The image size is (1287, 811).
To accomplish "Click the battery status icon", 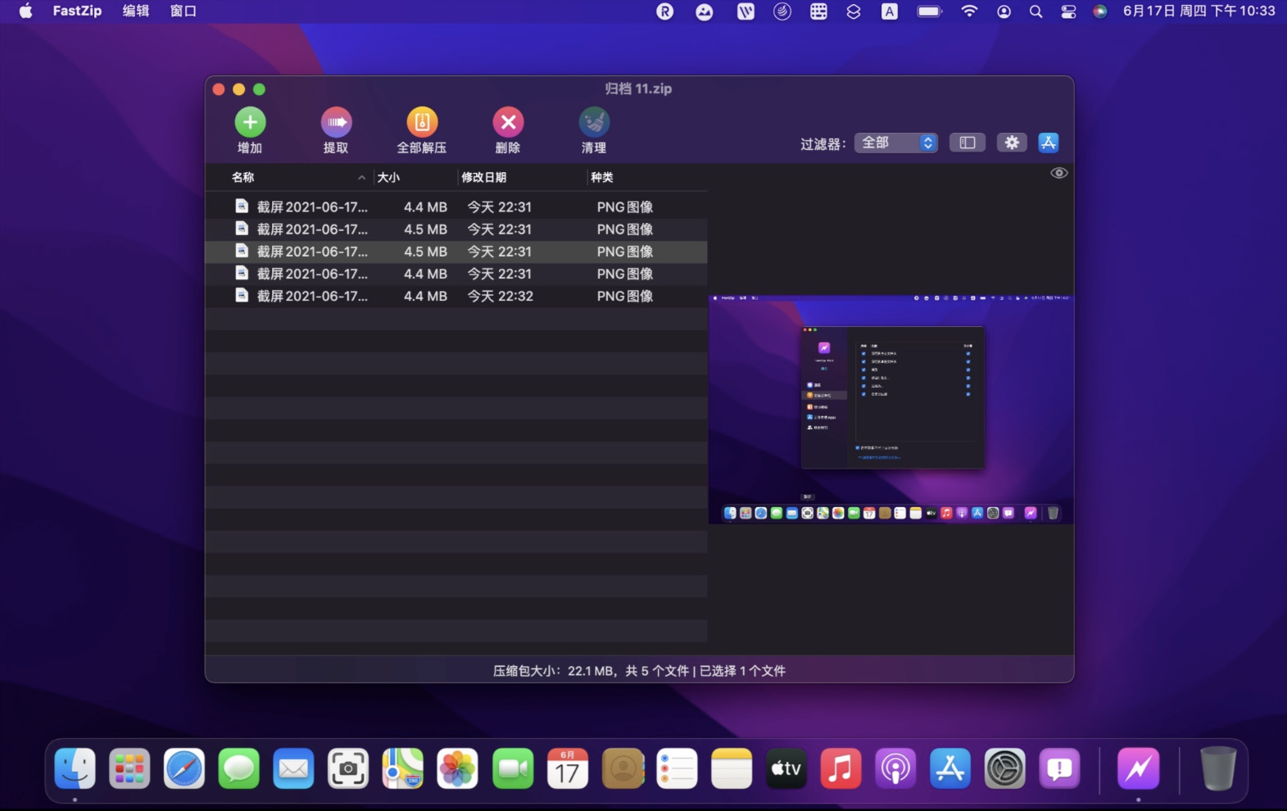I will [x=929, y=11].
